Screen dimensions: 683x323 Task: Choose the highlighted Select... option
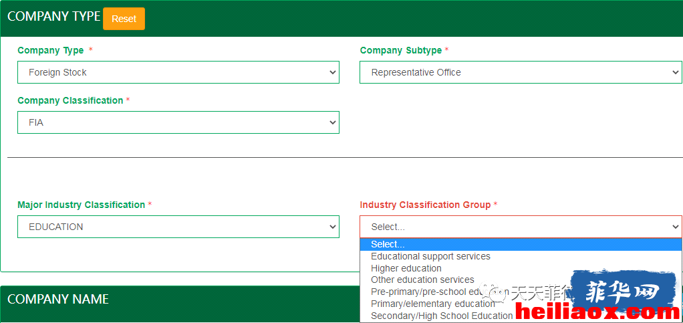(521, 245)
